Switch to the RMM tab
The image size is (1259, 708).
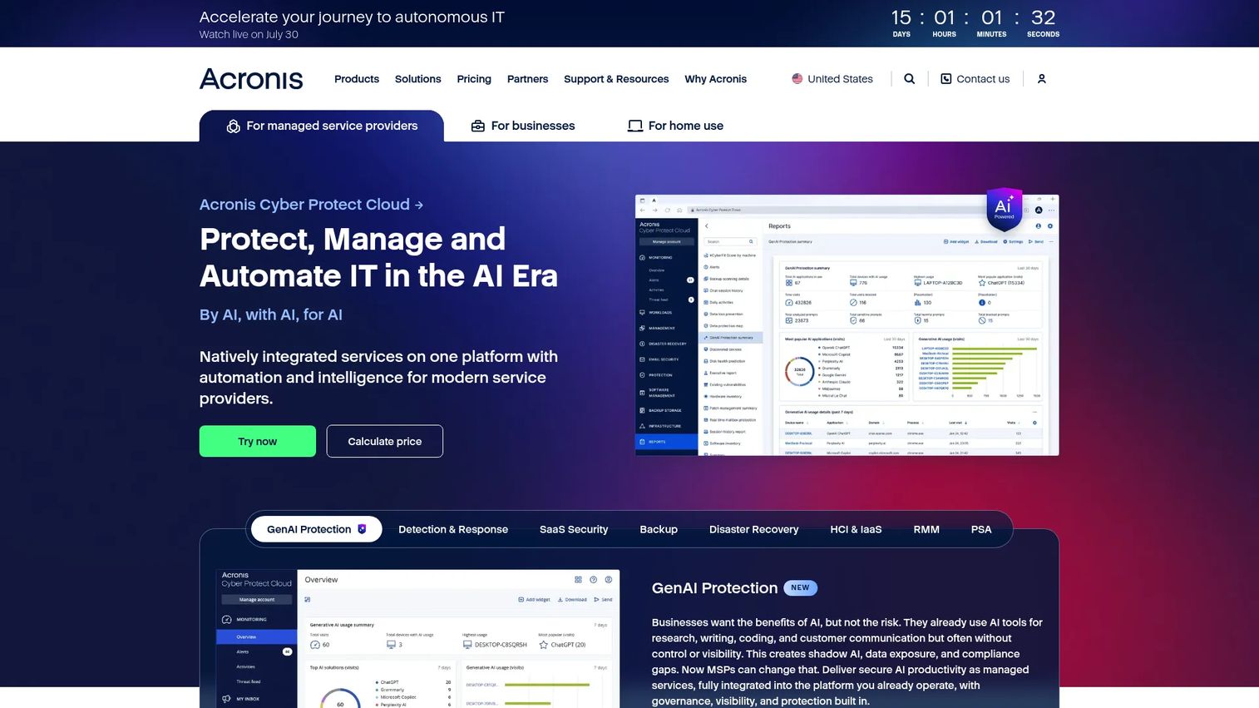point(926,529)
